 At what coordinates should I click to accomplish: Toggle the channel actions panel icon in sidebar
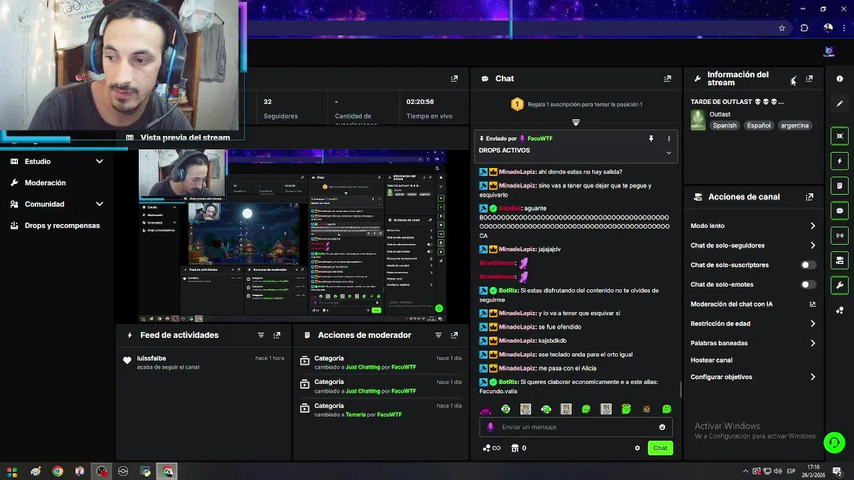pos(839,260)
